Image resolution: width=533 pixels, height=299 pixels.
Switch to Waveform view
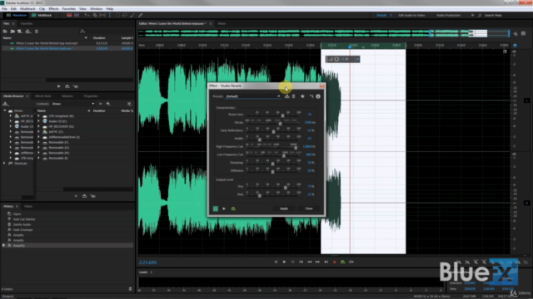pos(17,15)
